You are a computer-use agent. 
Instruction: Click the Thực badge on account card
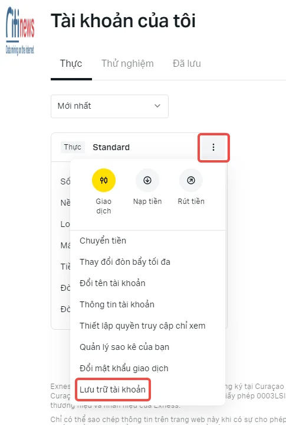(x=73, y=147)
